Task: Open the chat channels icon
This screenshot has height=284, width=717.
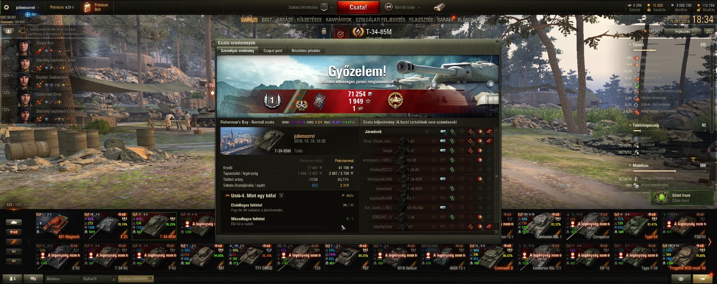Action: (33, 278)
